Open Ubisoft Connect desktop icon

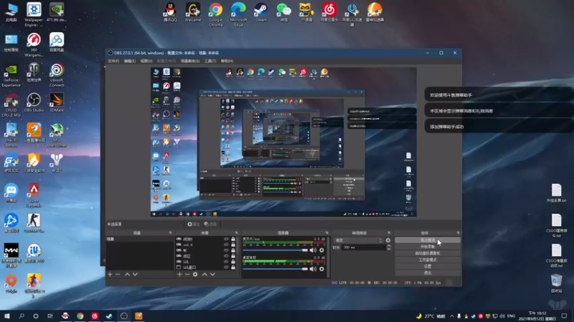(x=57, y=75)
